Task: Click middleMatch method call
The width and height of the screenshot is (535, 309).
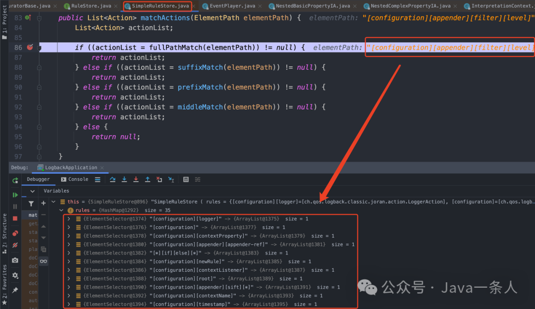Action: coord(200,107)
